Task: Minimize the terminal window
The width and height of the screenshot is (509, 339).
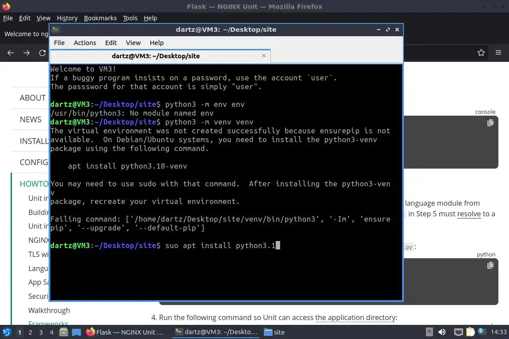Action: (379, 30)
